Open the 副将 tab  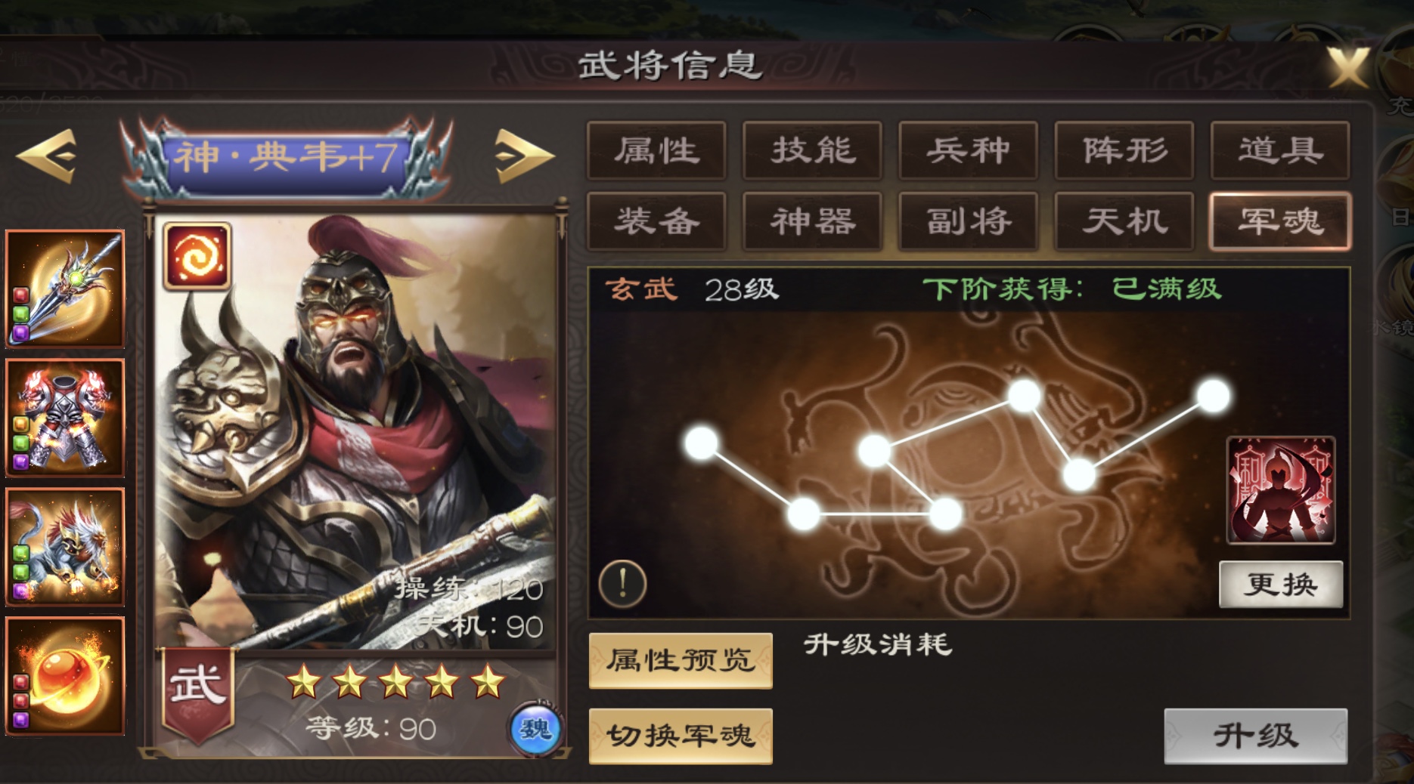(969, 221)
